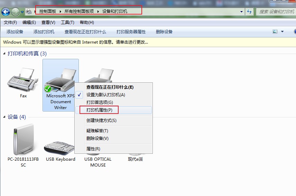This screenshot has height=196, width=296.
Task: Click the 现代e派 device label
Action: tap(135, 159)
